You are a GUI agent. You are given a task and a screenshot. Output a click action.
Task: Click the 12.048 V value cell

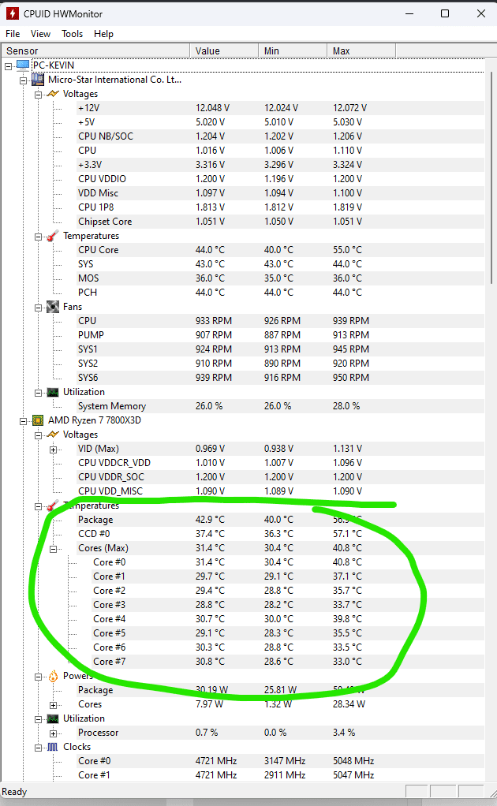pyautogui.click(x=212, y=108)
